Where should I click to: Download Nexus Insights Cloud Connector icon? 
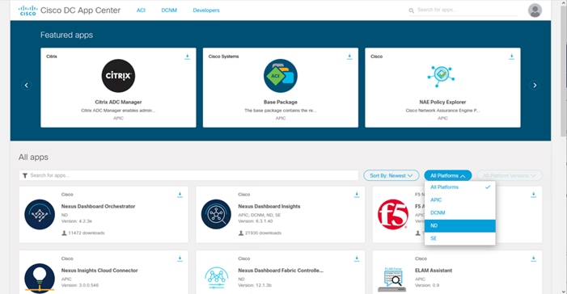180,259
